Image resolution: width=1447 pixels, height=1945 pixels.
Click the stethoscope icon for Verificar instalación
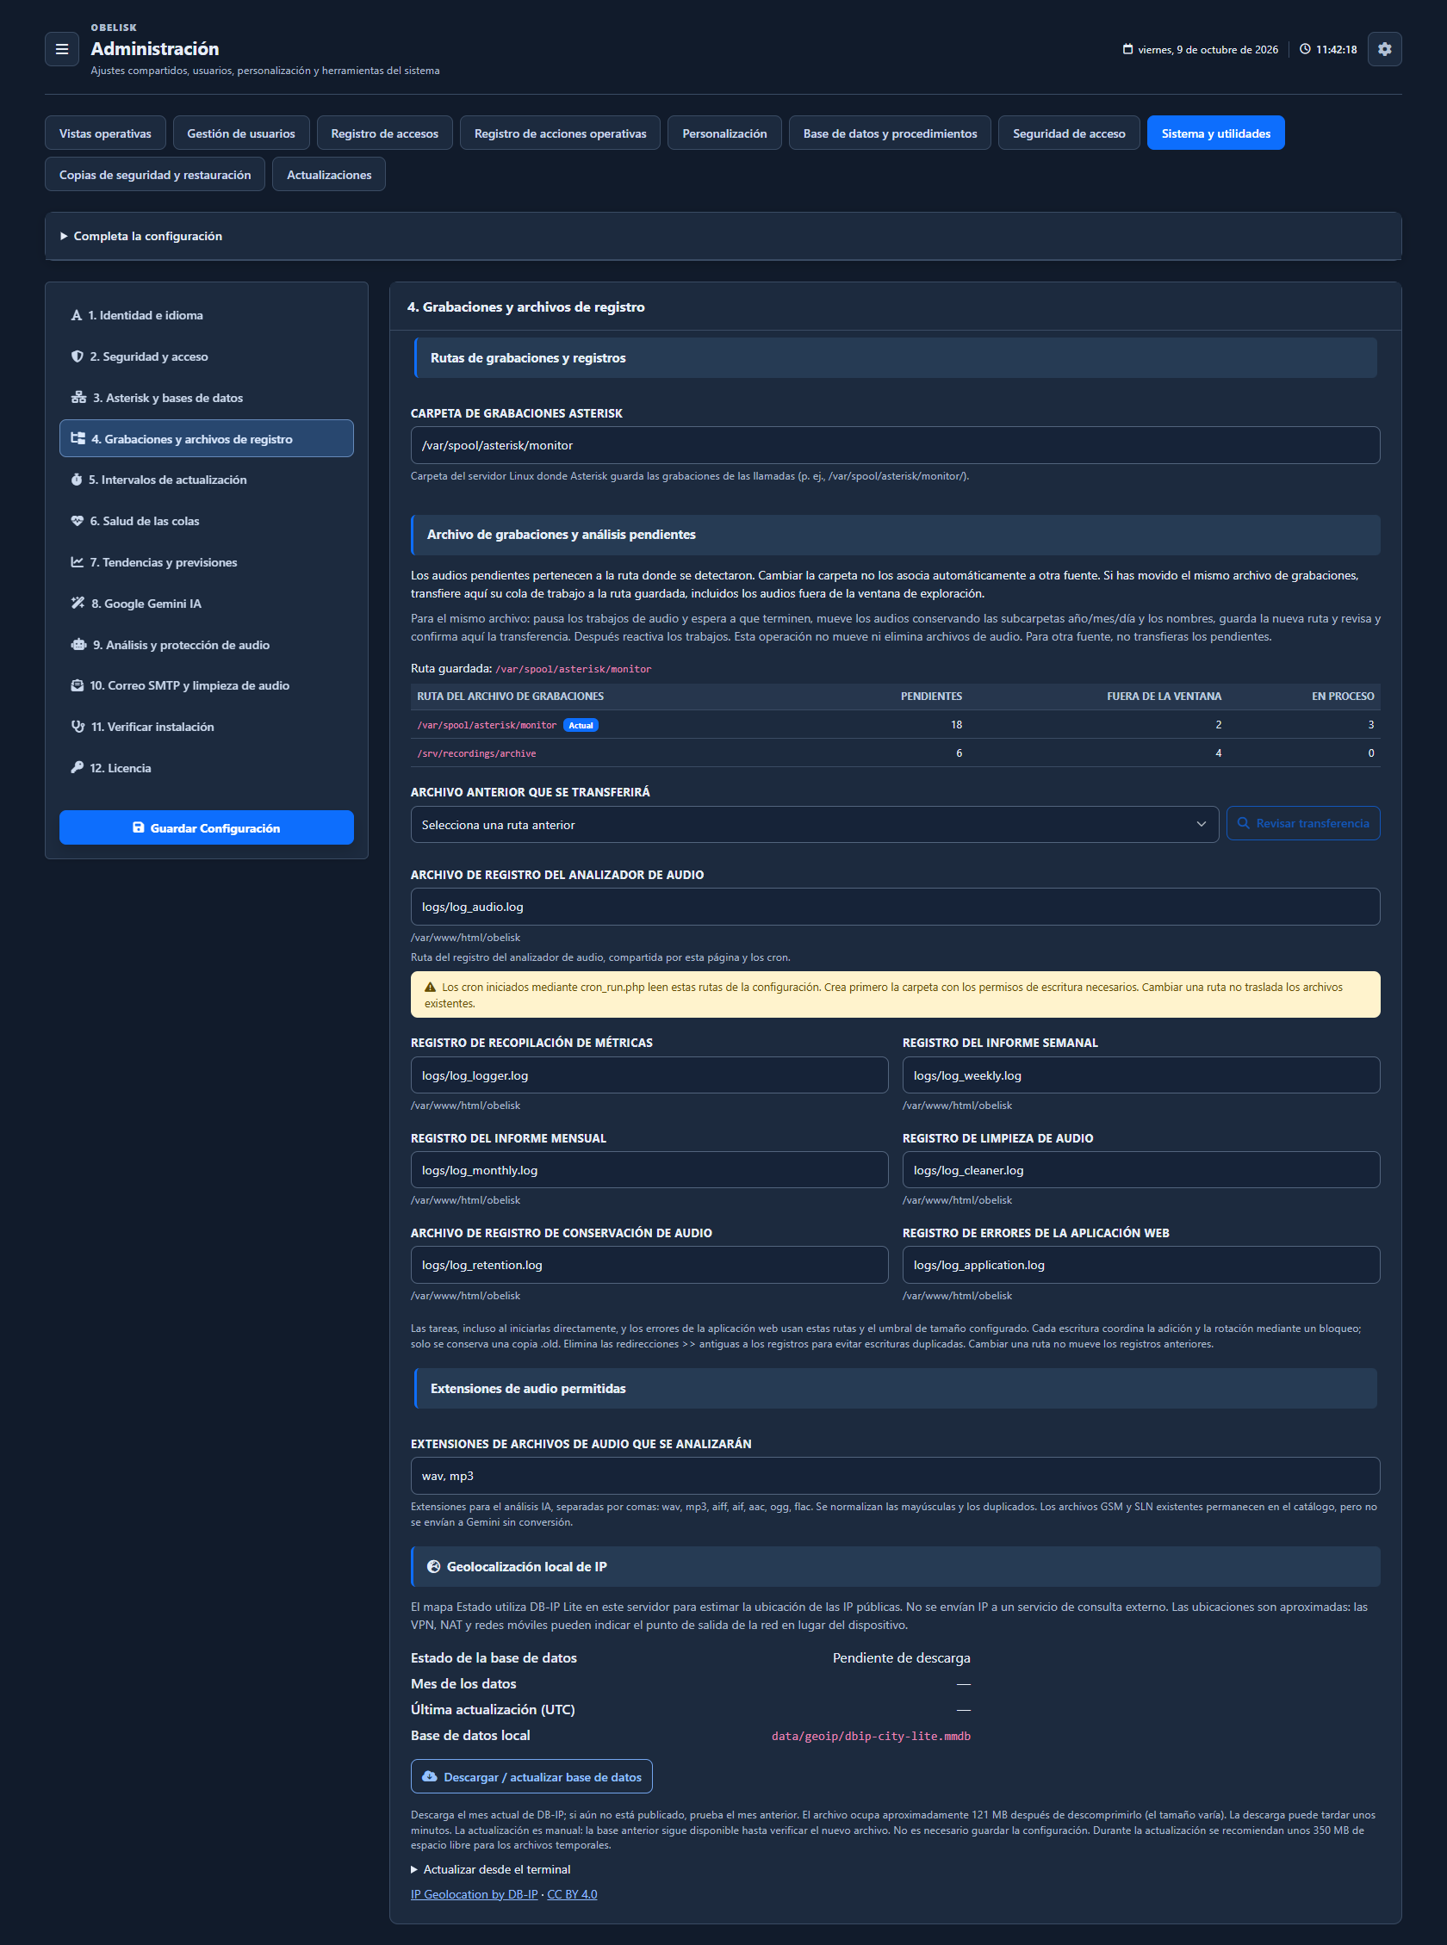(78, 727)
